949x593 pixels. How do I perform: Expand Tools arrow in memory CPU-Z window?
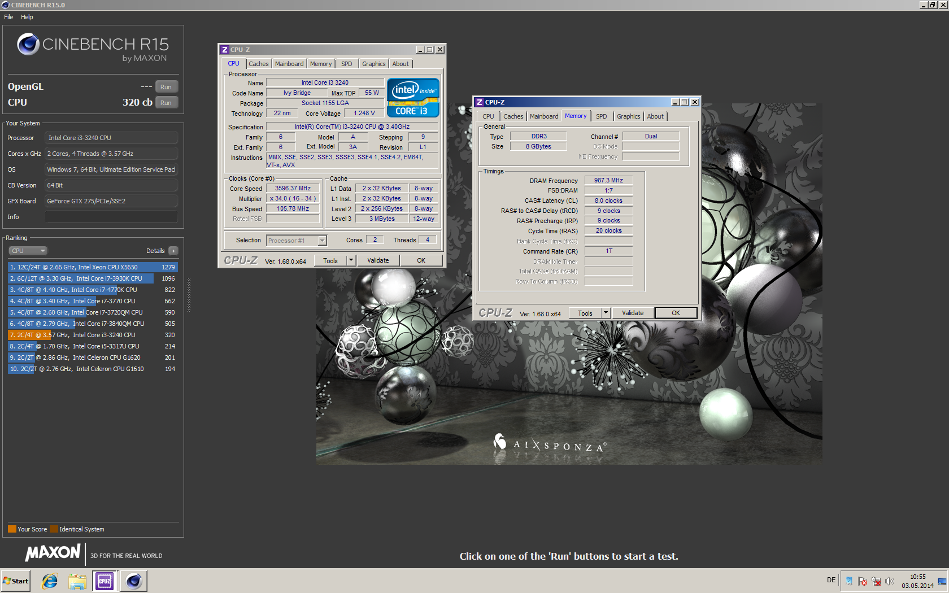(x=606, y=313)
